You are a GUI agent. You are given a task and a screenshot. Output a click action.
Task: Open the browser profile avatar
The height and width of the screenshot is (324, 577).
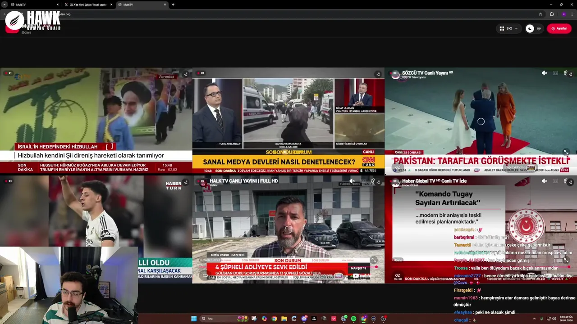click(x=563, y=14)
